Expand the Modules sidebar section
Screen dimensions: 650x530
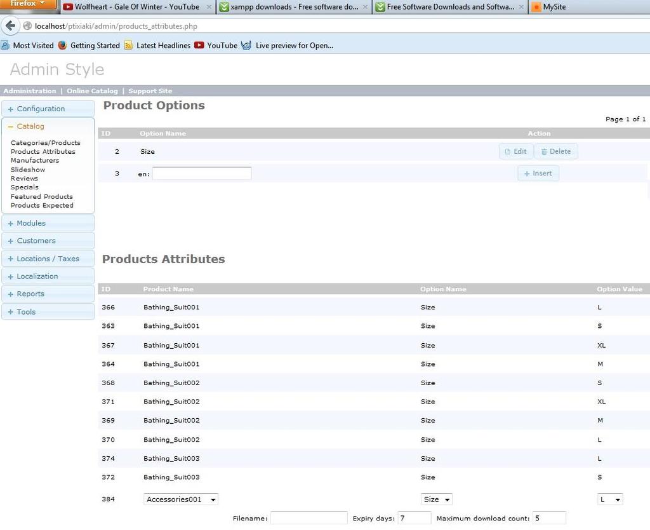[x=48, y=223]
